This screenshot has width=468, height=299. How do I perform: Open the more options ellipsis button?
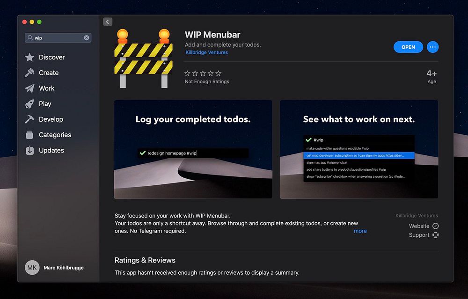(432, 47)
